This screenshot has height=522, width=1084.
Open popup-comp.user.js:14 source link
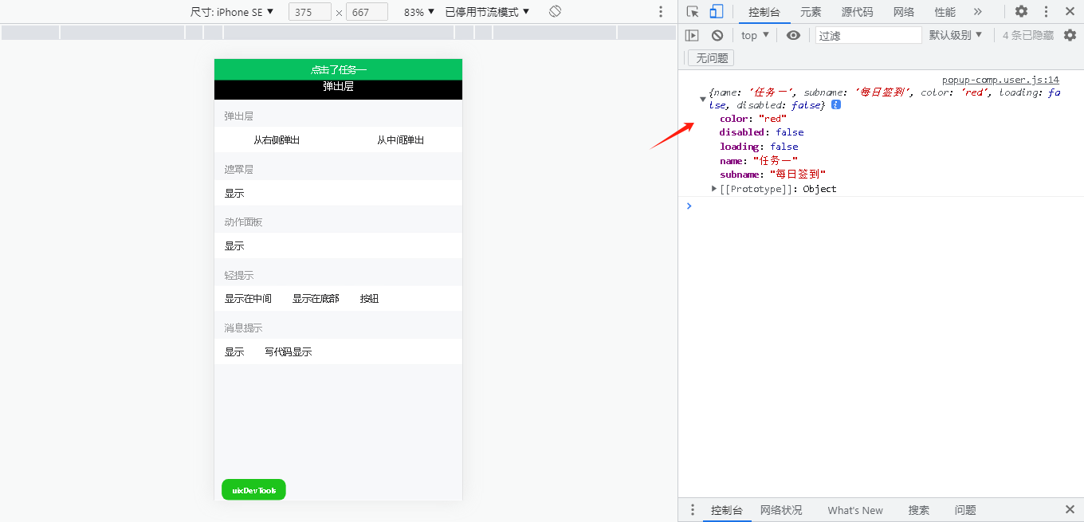click(x=1000, y=80)
